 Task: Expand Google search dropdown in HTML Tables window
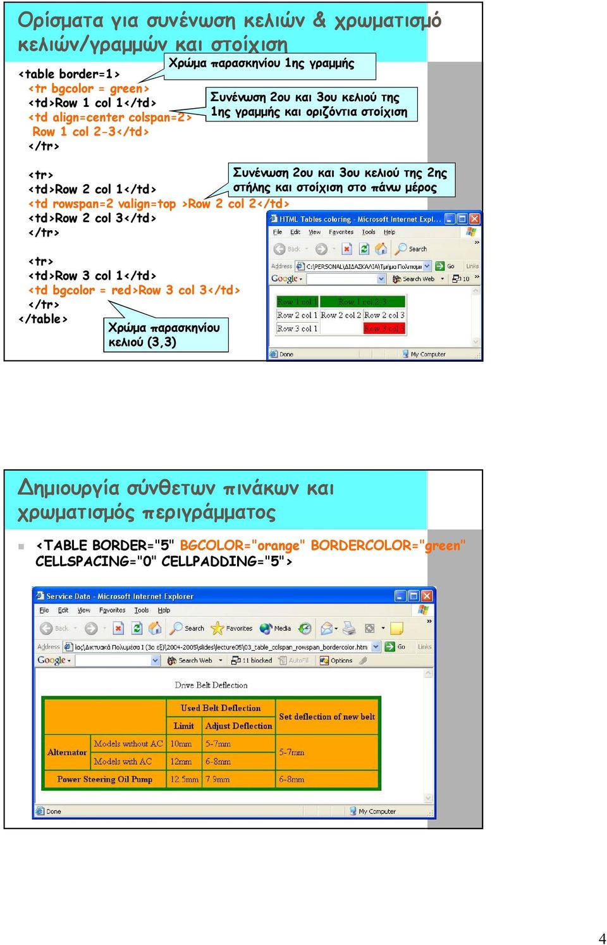[x=381, y=279]
